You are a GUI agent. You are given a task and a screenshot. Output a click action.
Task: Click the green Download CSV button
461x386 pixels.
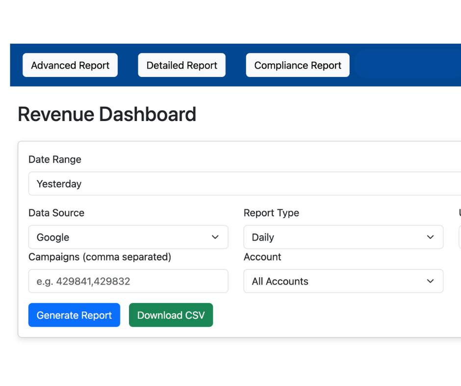tap(171, 315)
